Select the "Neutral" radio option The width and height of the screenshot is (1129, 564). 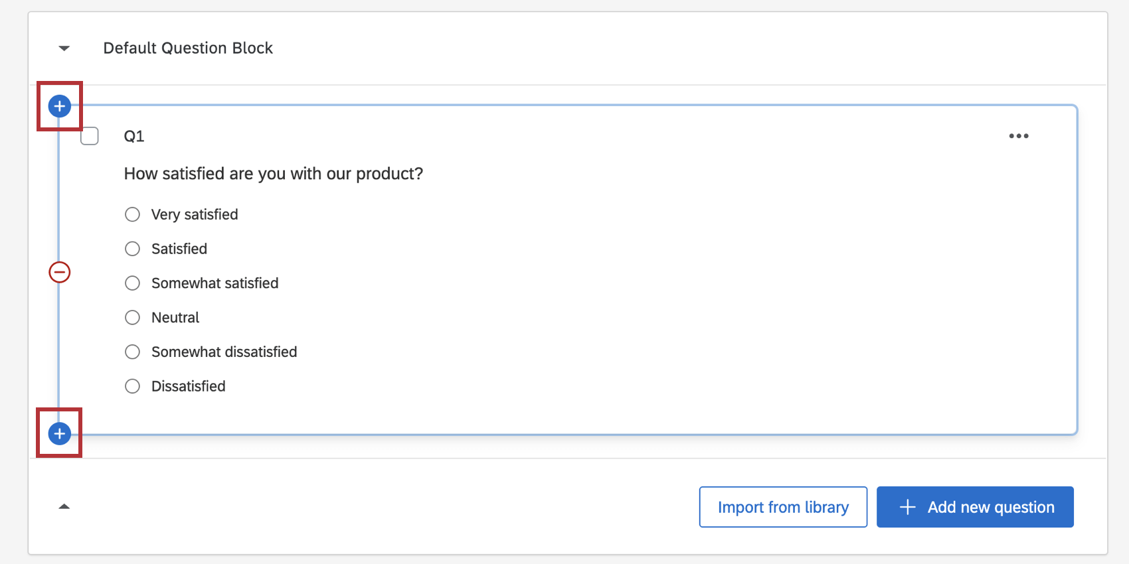133,318
